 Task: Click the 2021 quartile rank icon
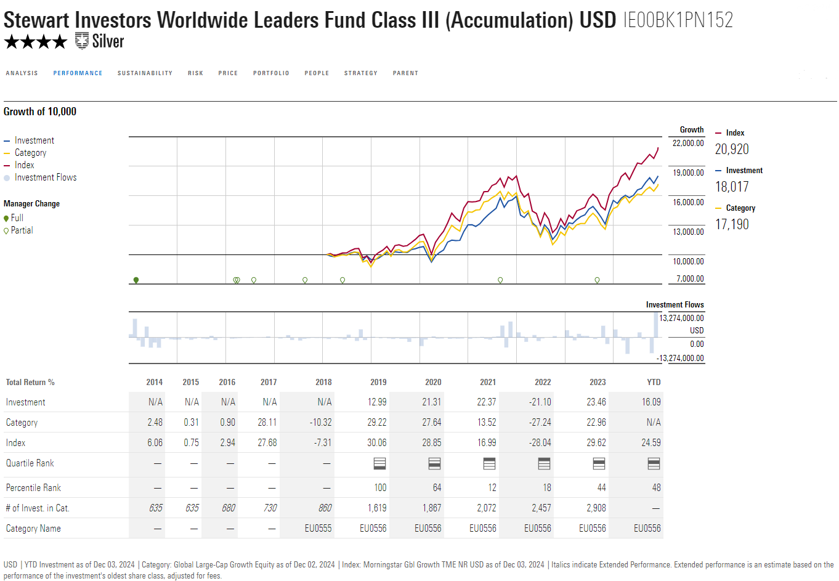(490, 463)
